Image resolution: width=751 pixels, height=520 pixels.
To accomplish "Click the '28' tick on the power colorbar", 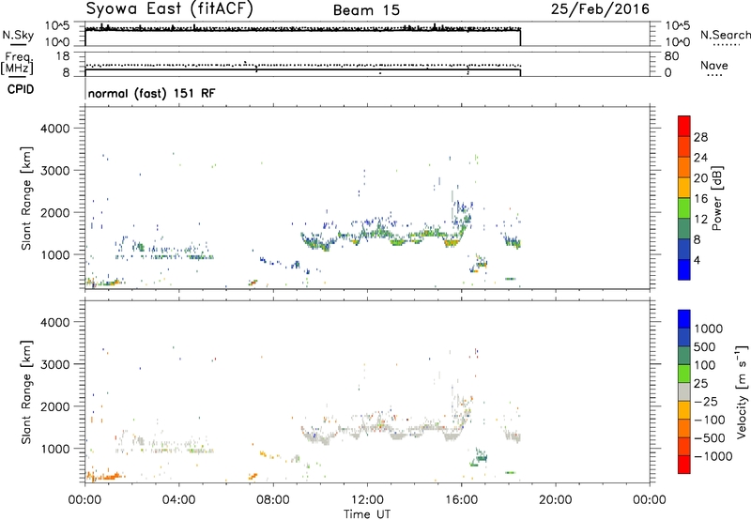I will coord(700,137).
